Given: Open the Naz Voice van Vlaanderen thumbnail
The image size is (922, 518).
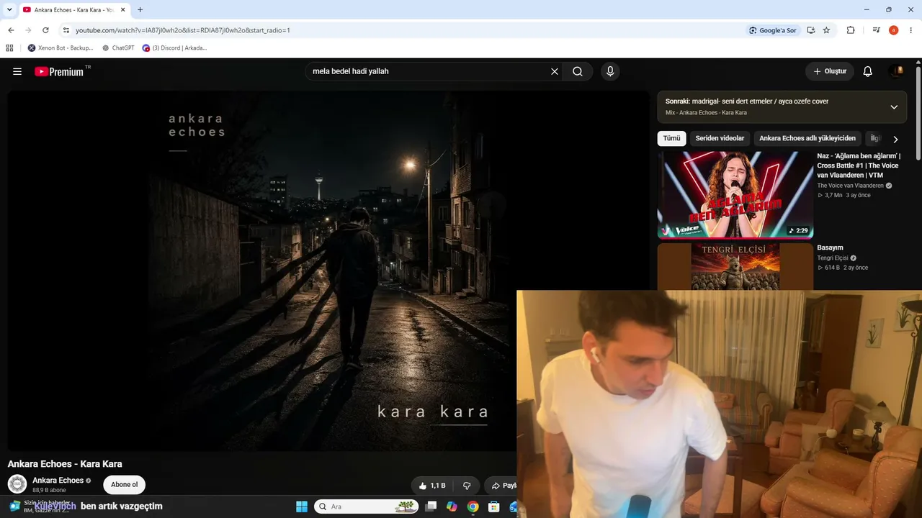Looking at the screenshot, I should click(x=735, y=194).
